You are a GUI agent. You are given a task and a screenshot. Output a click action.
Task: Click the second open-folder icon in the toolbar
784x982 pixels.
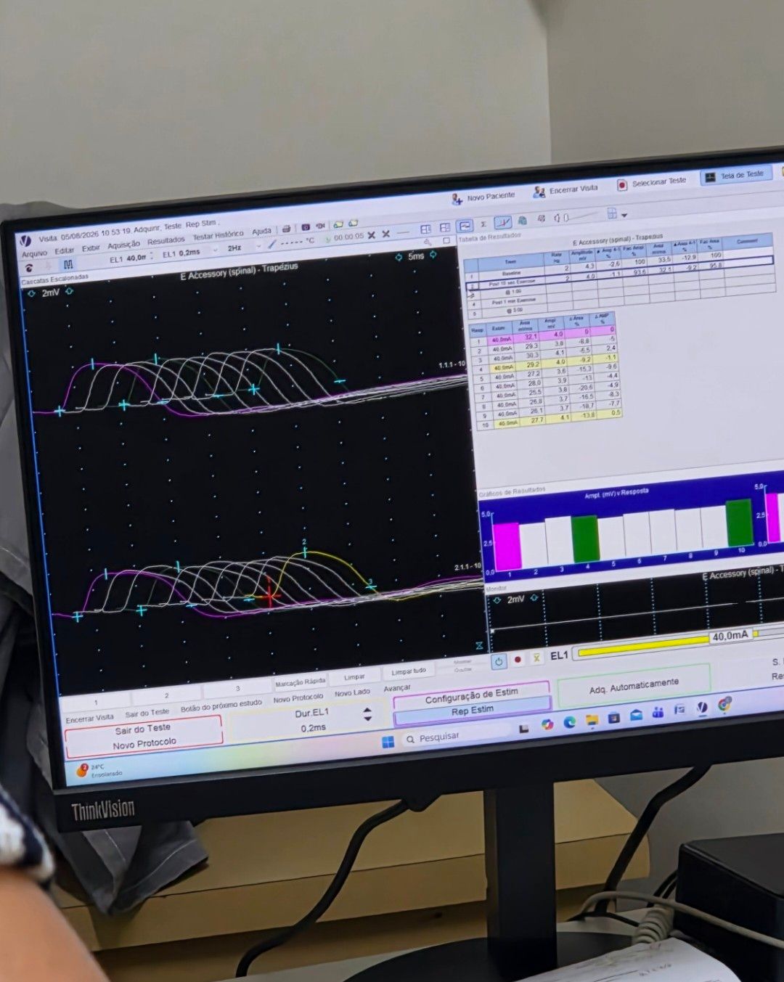(354, 224)
